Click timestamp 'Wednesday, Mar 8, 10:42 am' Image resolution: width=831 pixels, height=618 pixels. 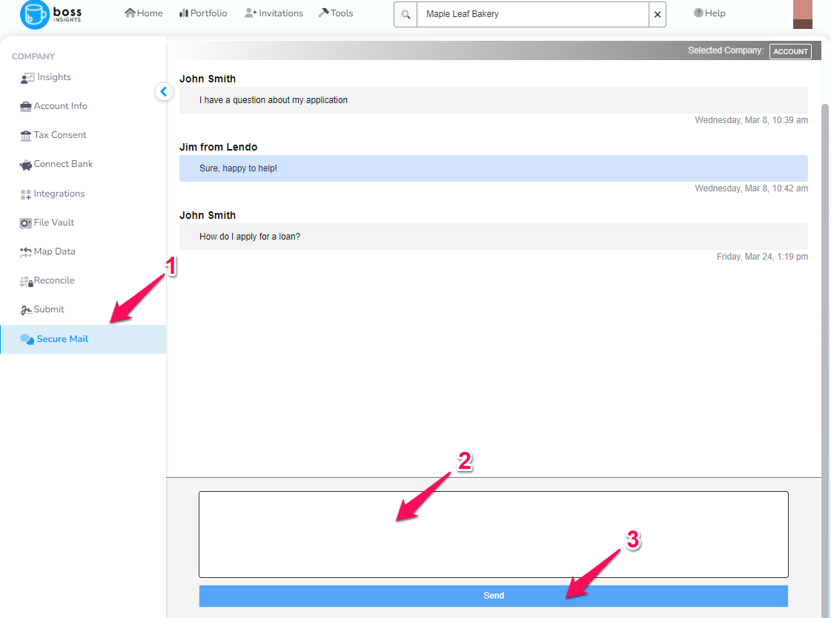[x=751, y=189]
